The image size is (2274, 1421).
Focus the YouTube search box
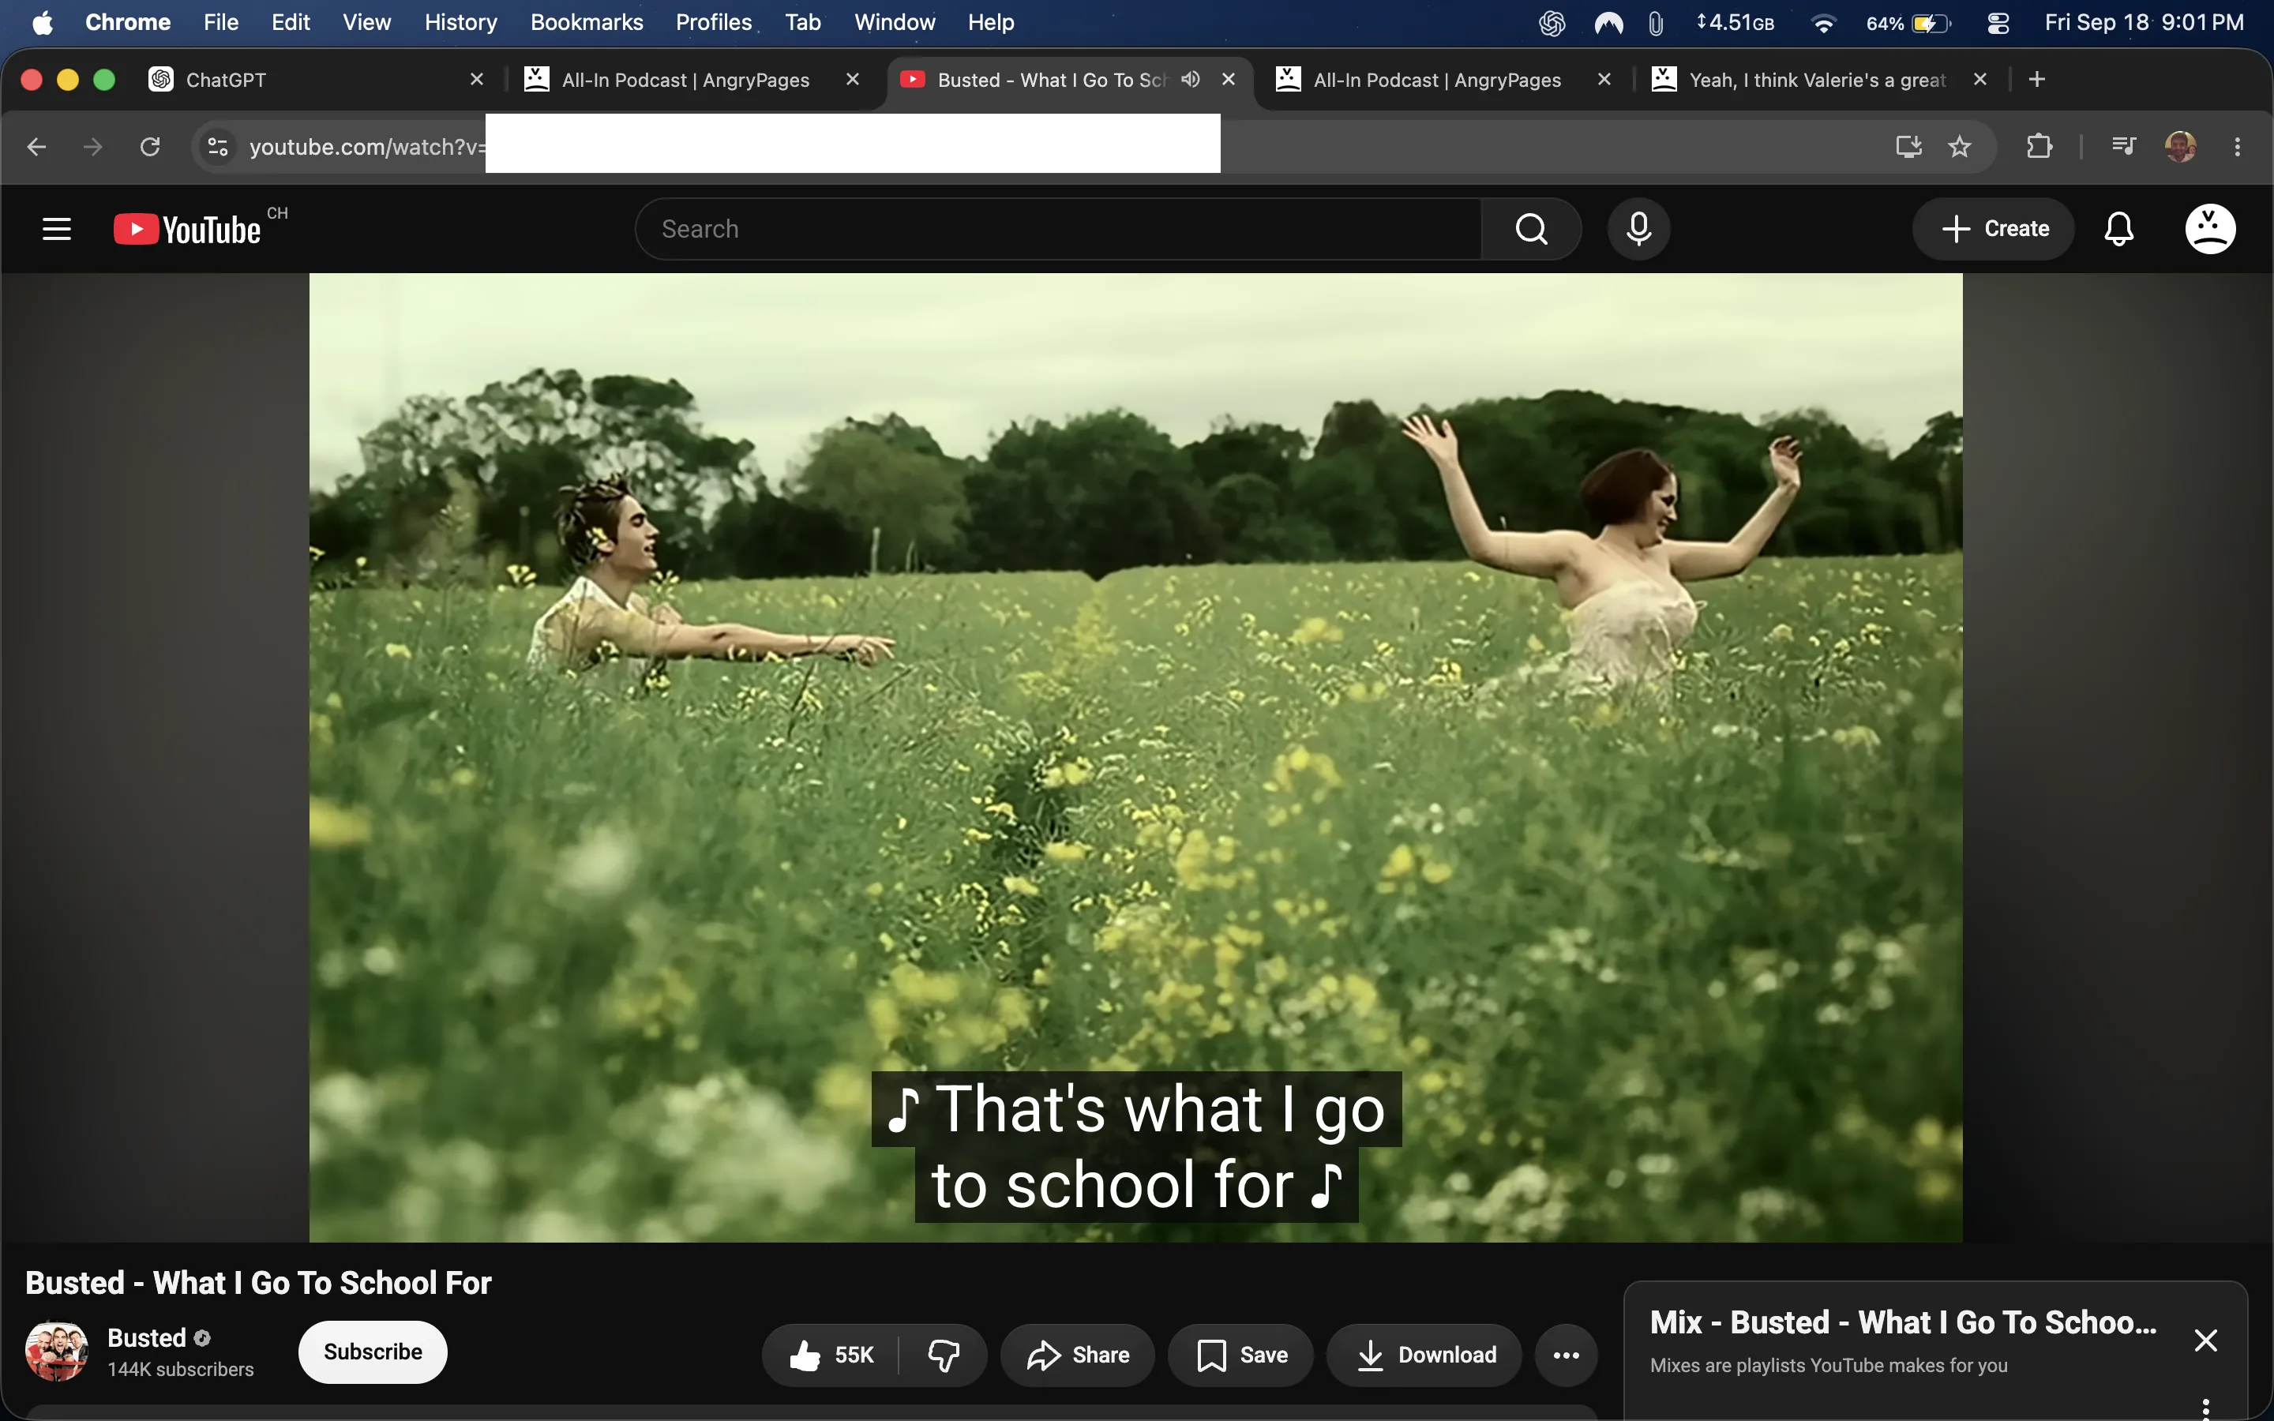pyautogui.click(x=1059, y=228)
